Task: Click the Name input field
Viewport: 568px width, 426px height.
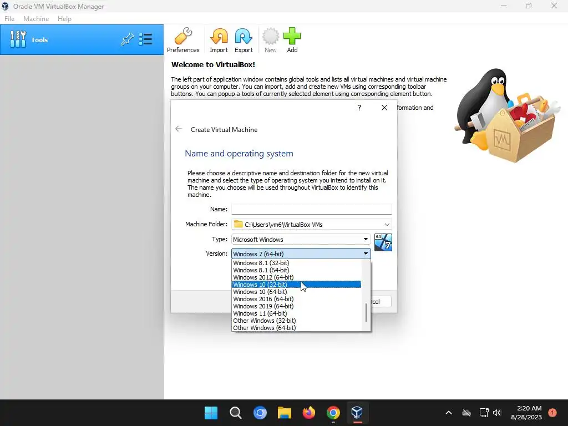Action: [x=312, y=209]
